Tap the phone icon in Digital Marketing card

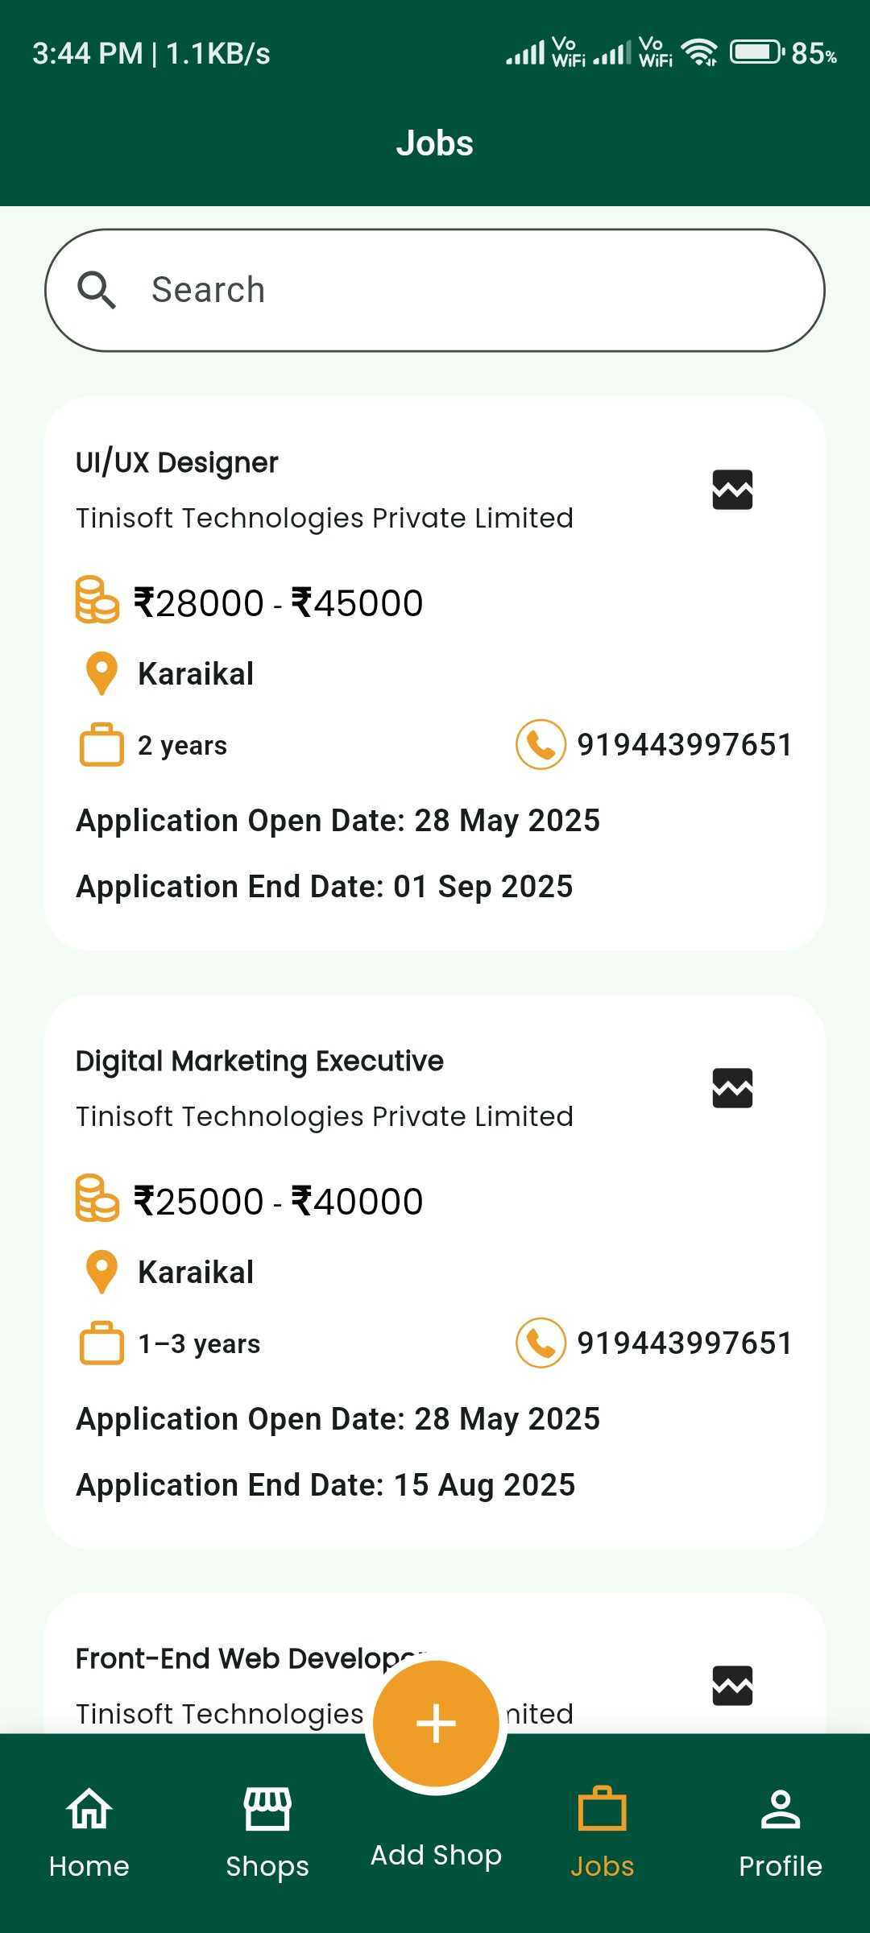(541, 1343)
